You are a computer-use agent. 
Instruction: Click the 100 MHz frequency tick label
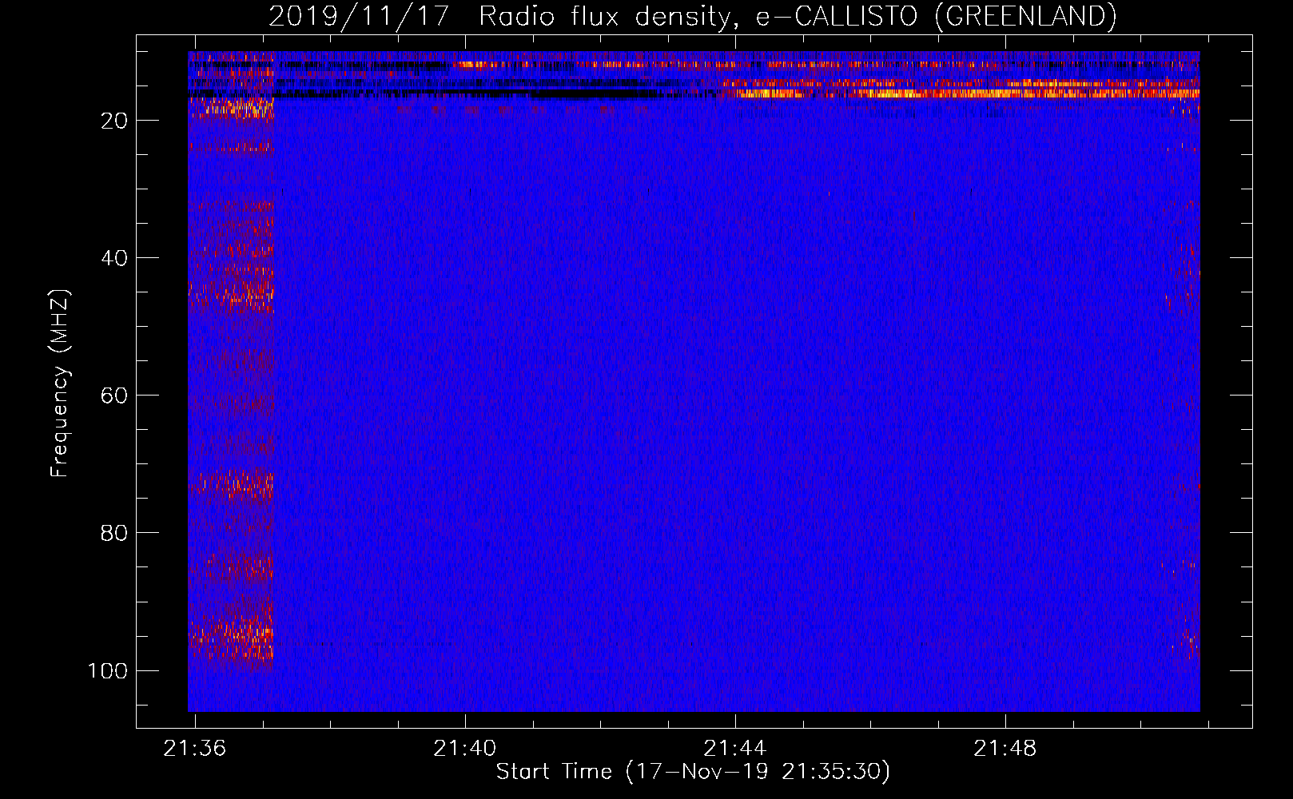tap(108, 670)
